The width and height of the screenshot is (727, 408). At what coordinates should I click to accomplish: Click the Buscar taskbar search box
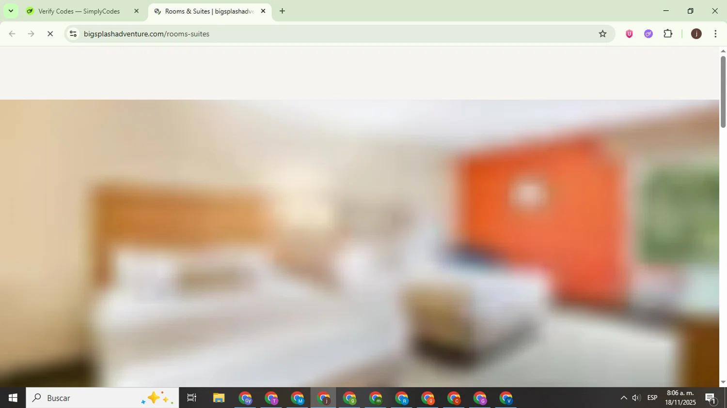point(102,398)
